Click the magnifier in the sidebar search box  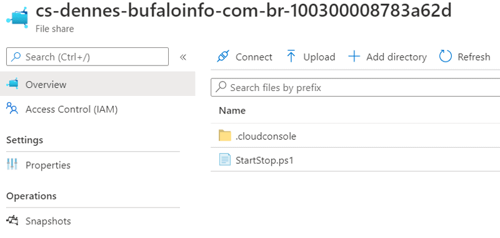point(16,57)
